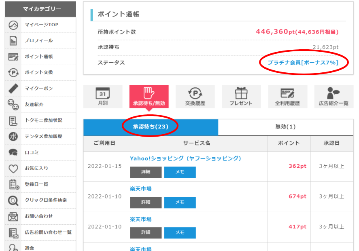Open お気に入り in the sidebar
Viewport: 359px width, 251px height.
36,168
